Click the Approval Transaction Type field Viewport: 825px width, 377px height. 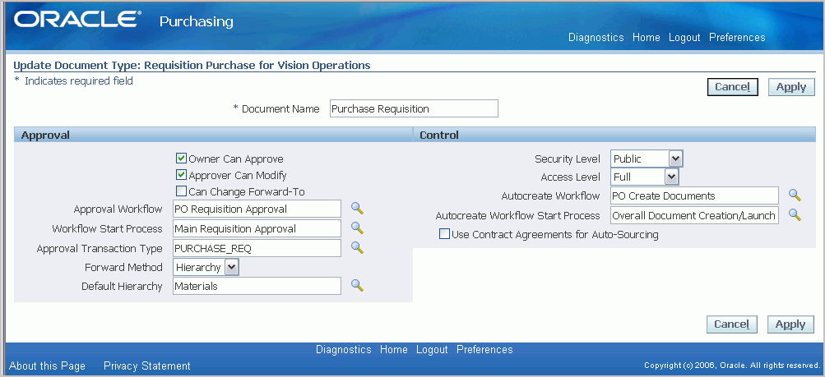257,248
